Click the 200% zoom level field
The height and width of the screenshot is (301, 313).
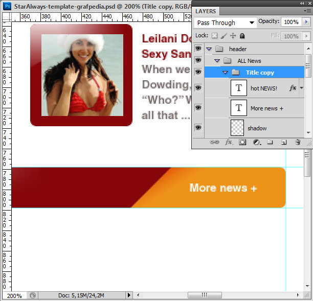pos(14,295)
